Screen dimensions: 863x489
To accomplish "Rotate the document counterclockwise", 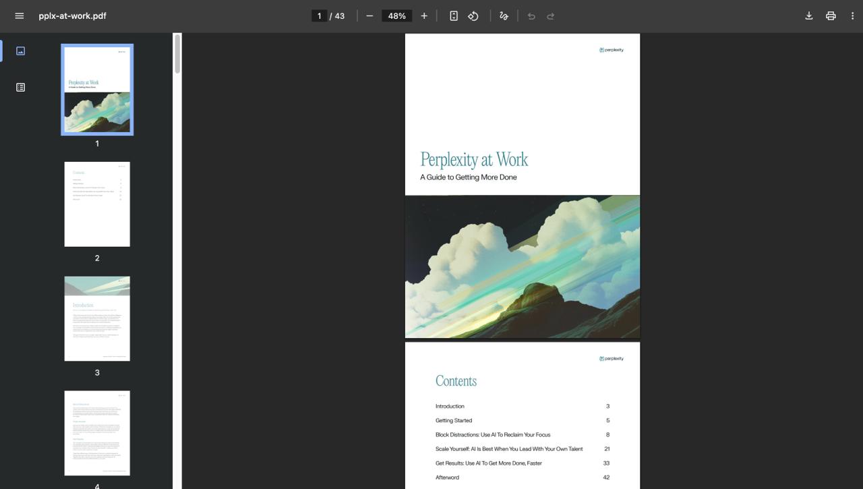I will 473,16.
